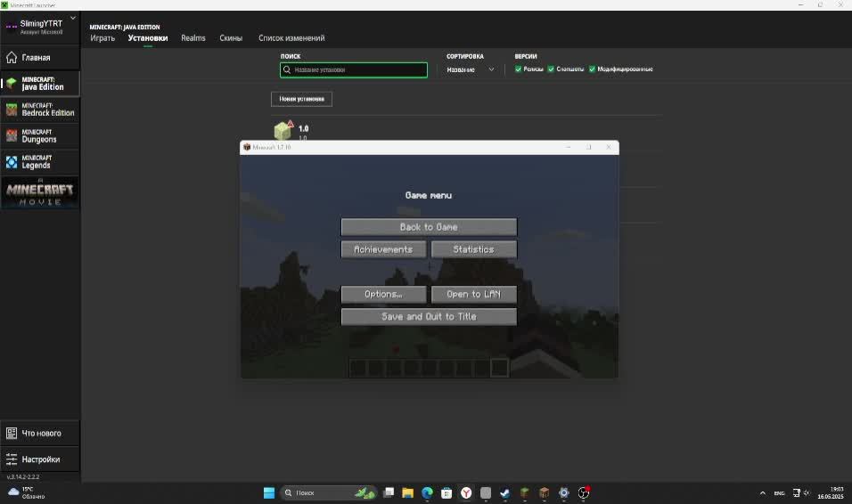The height and width of the screenshot is (504, 852).
Task: Click Save and Quit to Title
Action: point(429,317)
